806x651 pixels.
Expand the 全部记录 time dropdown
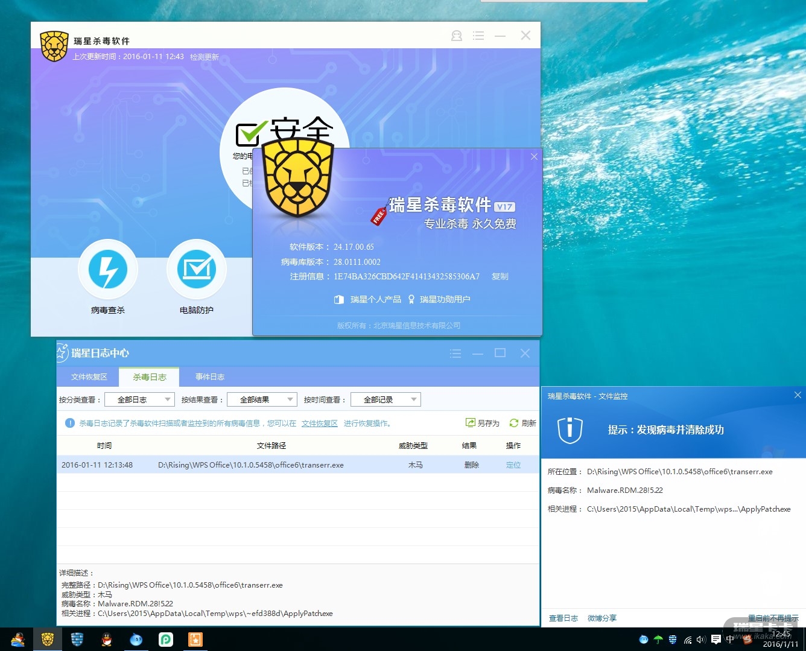[x=384, y=399]
